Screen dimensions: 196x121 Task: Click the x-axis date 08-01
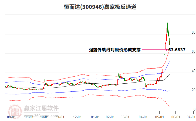point(11,117)
